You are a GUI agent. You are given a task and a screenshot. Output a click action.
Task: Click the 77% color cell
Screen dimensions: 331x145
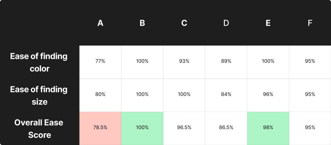point(100,61)
